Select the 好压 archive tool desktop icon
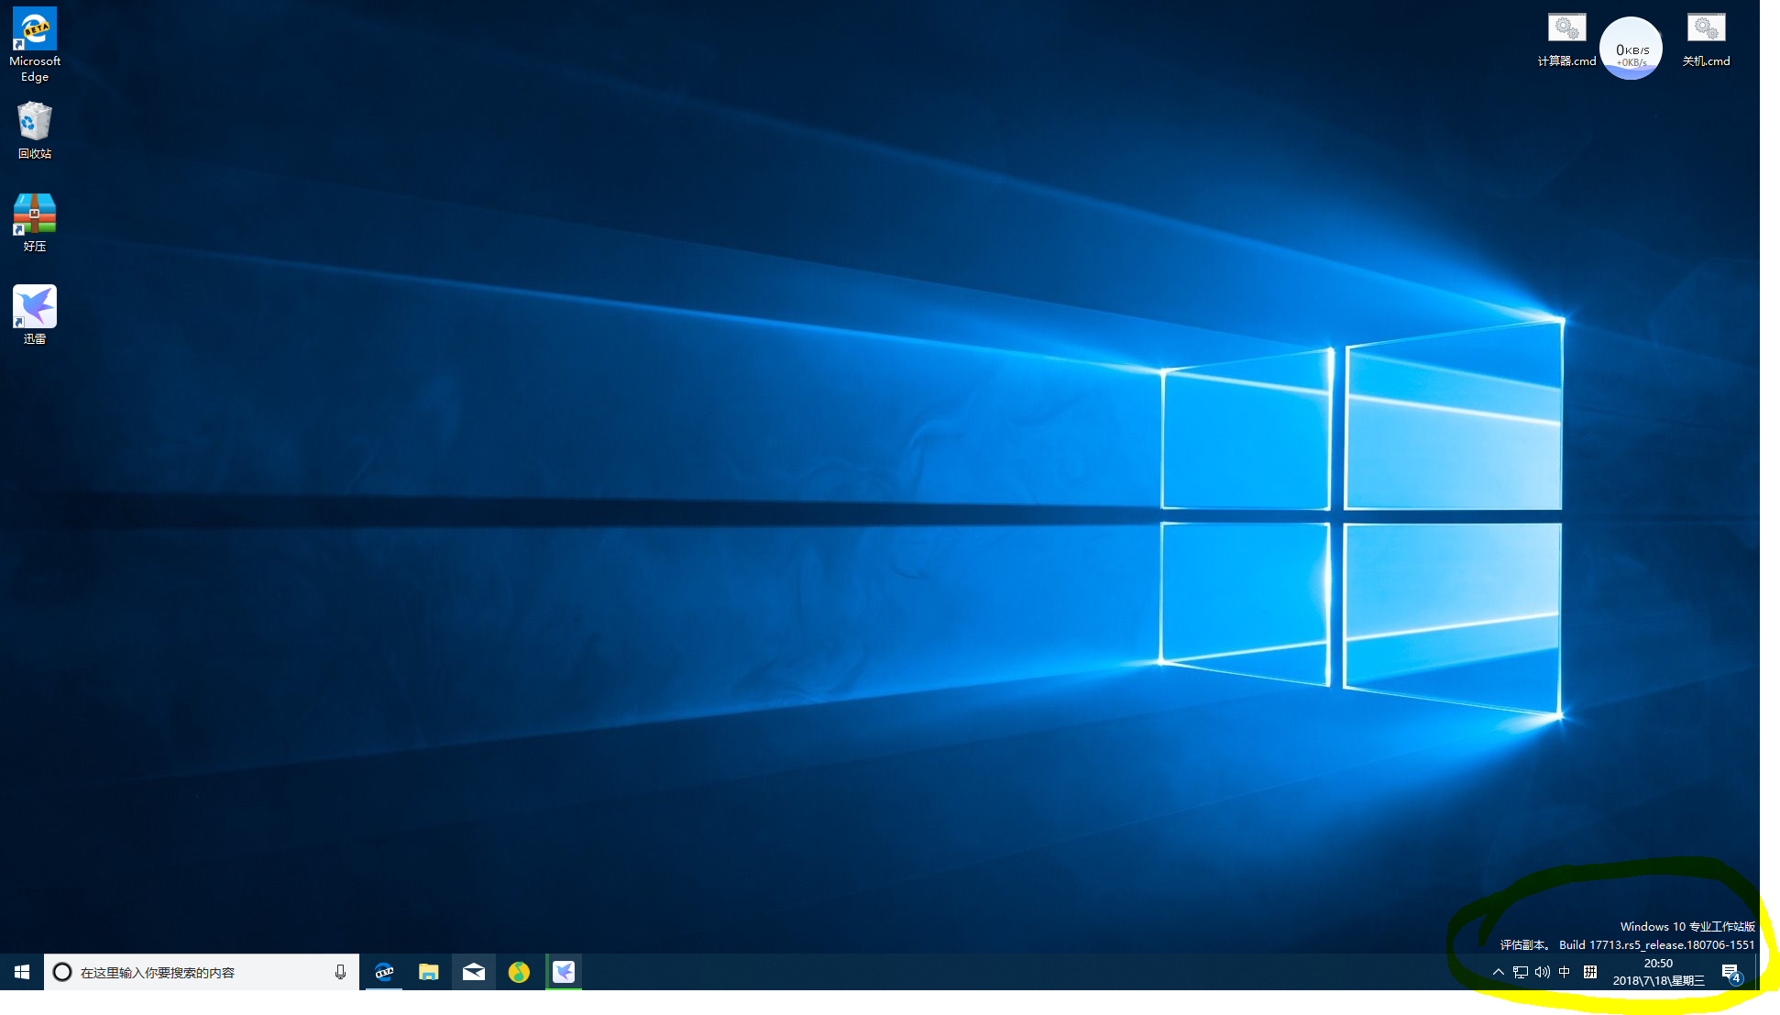This screenshot has height=1015, width=1780. [x=35, y=223]
